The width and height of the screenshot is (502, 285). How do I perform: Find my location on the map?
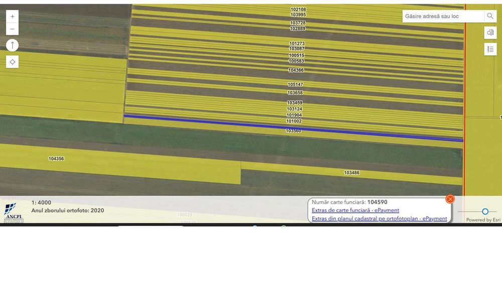12,62
